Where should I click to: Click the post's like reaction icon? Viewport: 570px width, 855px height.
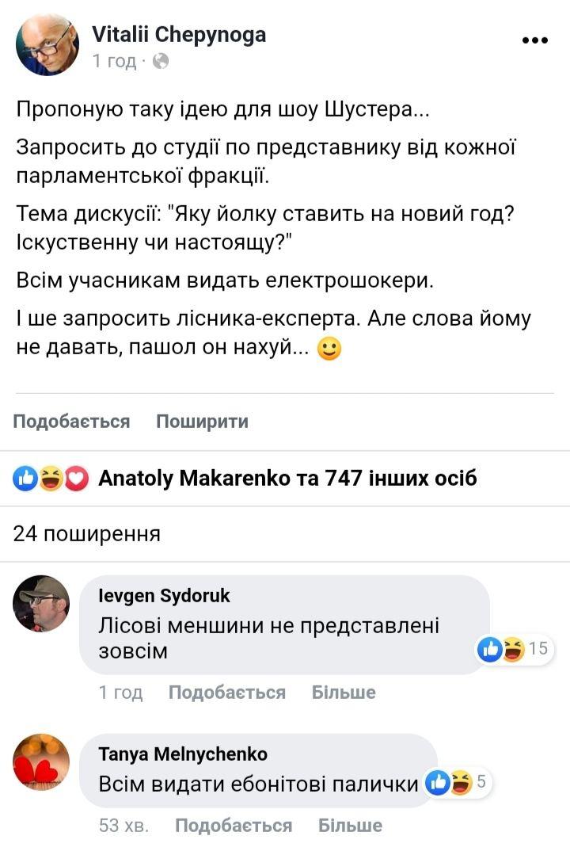(26, 479)
